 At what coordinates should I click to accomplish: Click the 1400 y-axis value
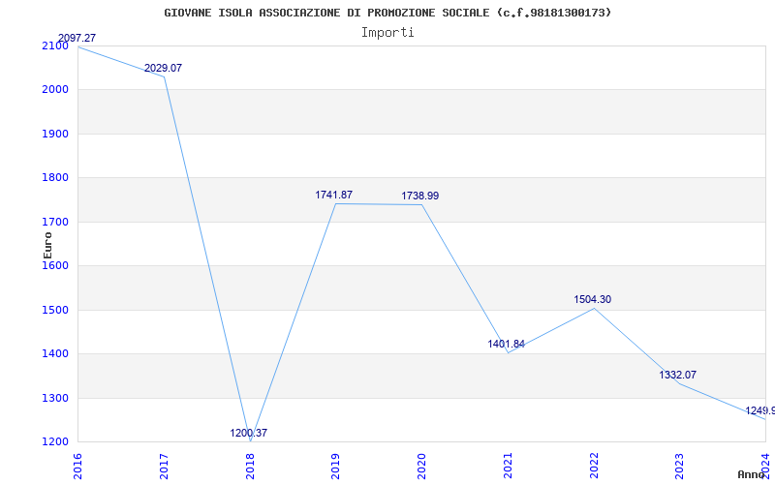55,354
